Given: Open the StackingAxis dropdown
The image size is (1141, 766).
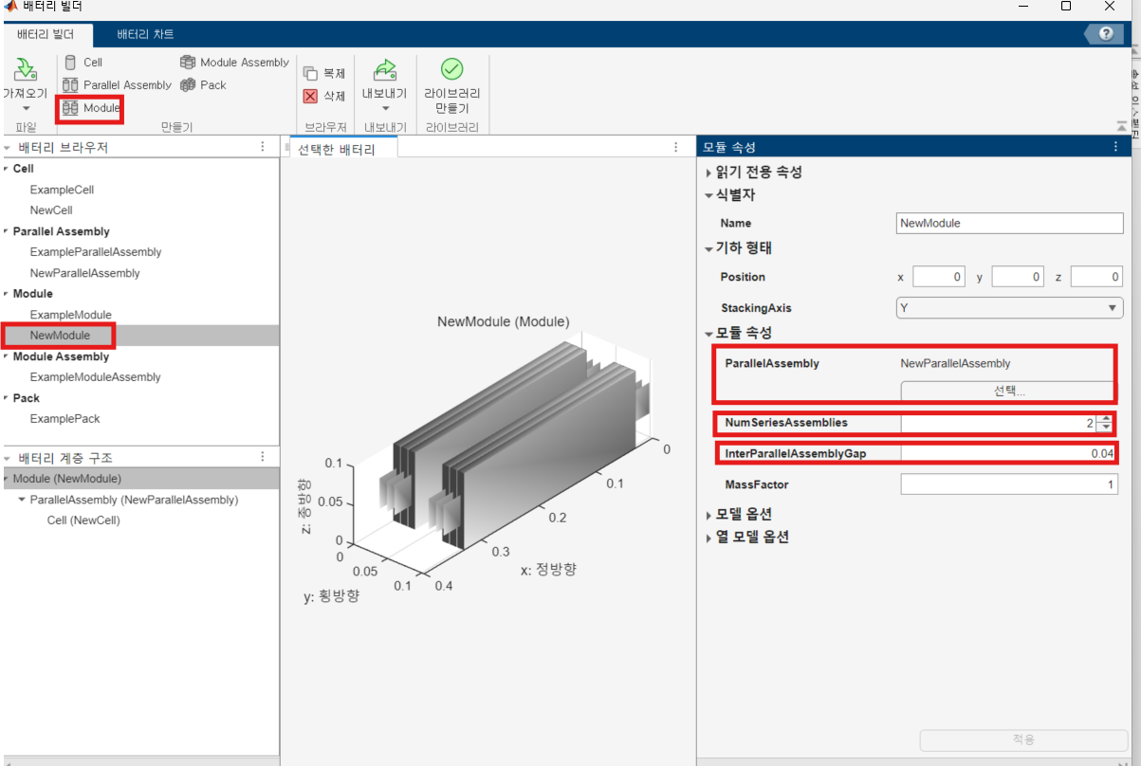Looking at the screenshot, I should (x=1009, y=308).
